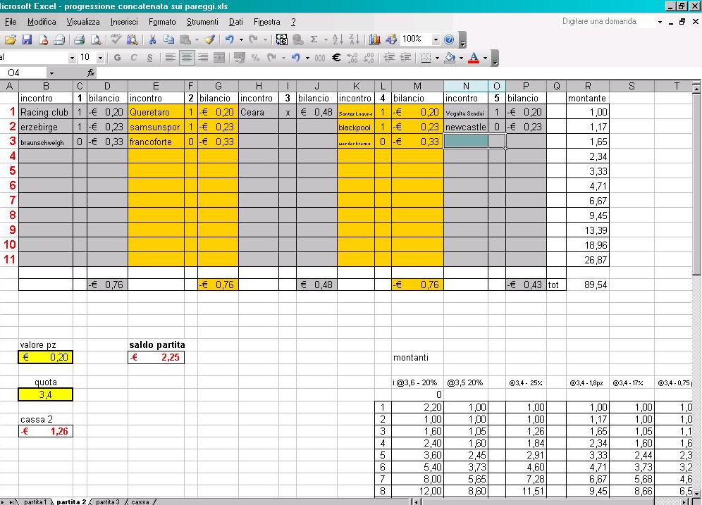The height and width of the screenshot is (505, 702).
Task: Click the fx insert function icon
Action: [91, 73]
